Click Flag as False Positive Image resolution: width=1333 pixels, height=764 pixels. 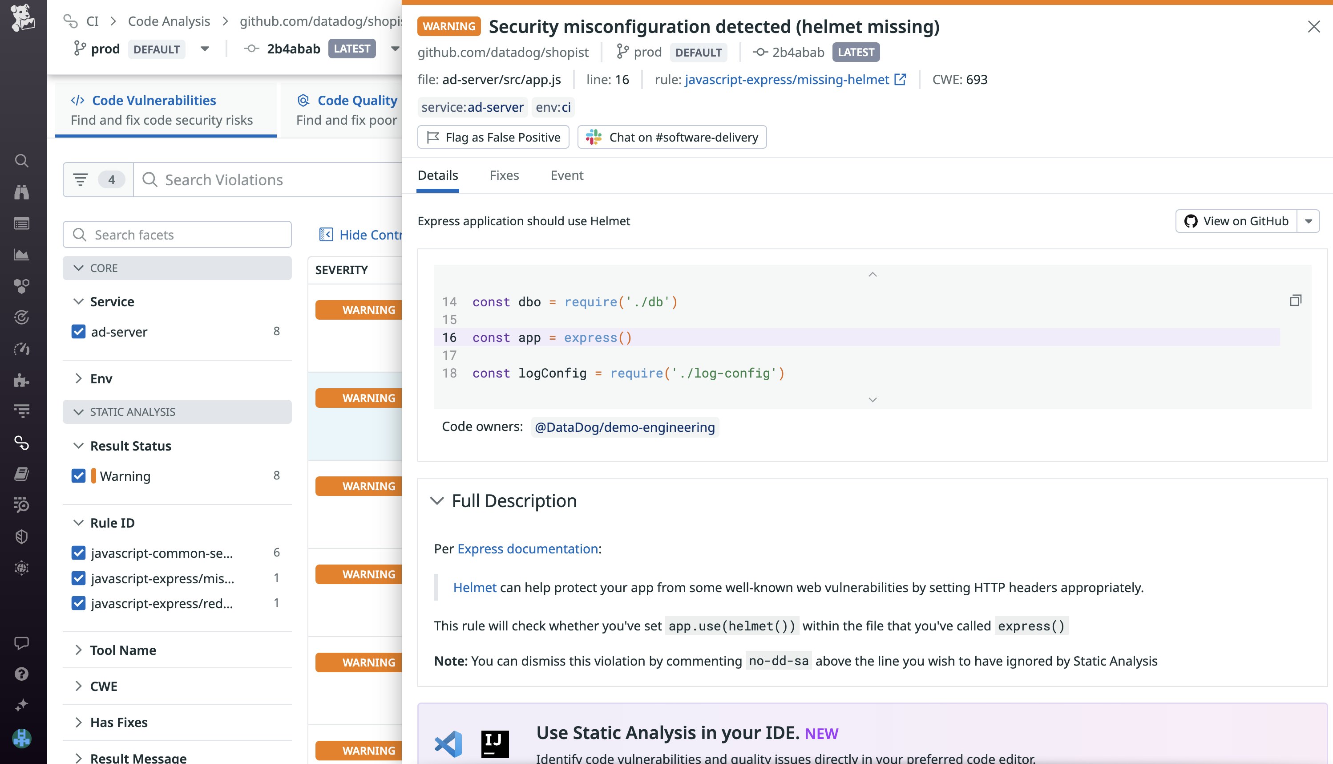pyautogui.click(x=493, y=137)
